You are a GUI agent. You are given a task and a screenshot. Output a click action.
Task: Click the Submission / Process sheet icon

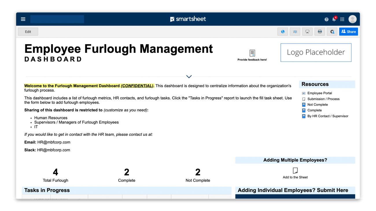tap(304, 99)
